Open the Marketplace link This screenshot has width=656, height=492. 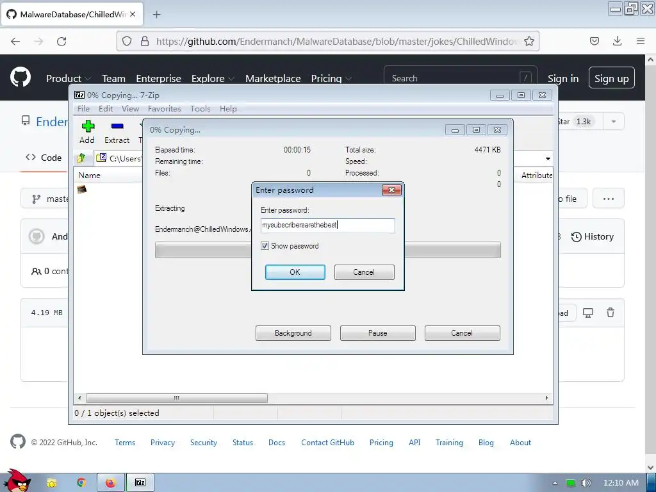(x=273, y=78)
